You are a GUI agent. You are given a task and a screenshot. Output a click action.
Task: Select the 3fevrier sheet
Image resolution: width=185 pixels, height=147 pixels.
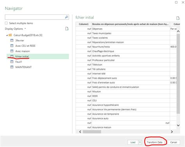20,41
